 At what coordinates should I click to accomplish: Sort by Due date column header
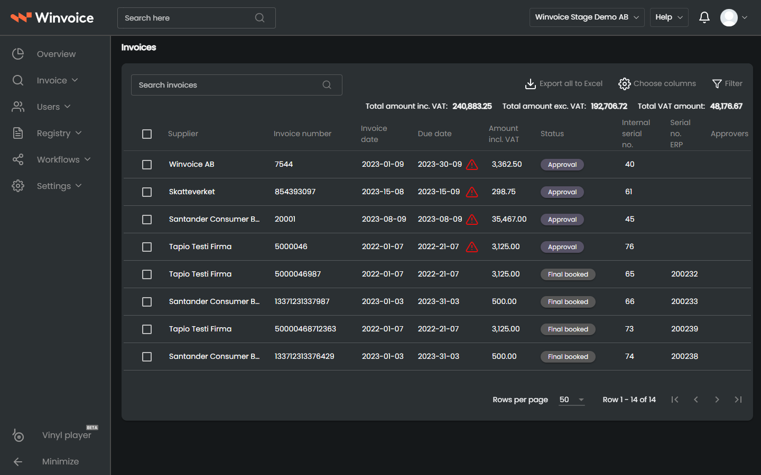pos(434,134)
